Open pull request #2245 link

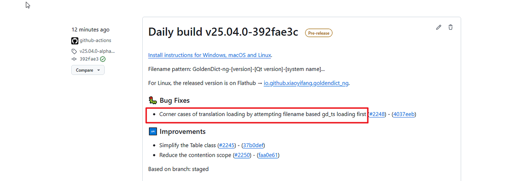(227, 145)
